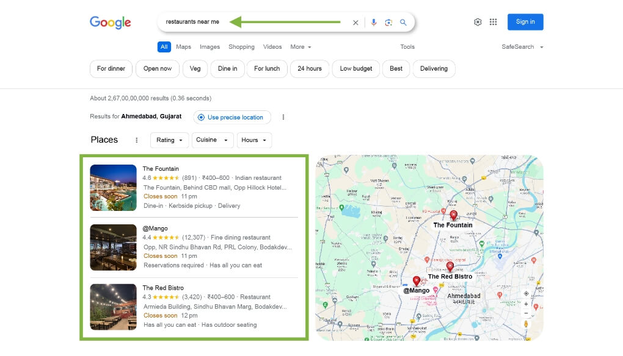Apply the Low budget filter chip

click(356, 69)
